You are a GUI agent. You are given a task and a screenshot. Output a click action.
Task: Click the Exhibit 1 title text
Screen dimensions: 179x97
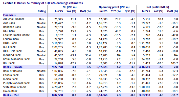tap(43, 3)
